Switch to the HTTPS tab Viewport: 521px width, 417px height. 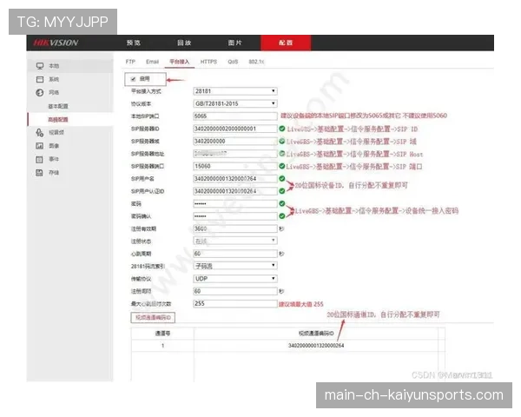coord(208,62)
